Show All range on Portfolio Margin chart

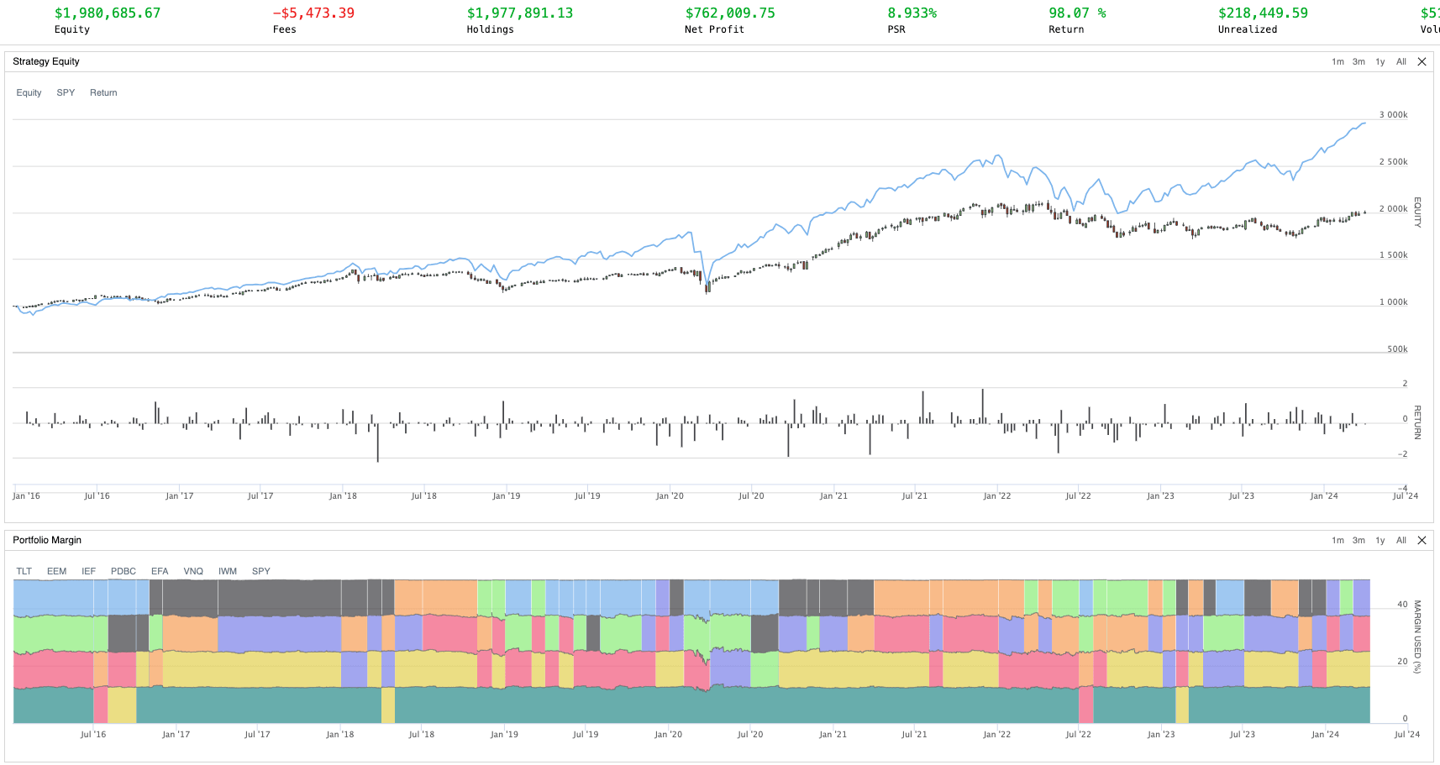pyautogui.click(x=1401, y=540)
